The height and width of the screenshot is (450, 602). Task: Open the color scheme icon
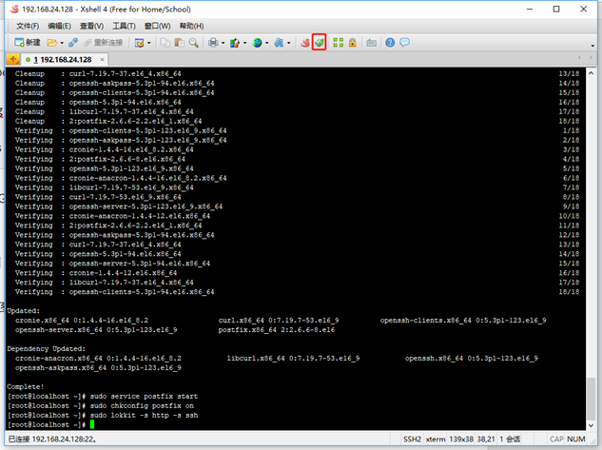coord(235,43)
